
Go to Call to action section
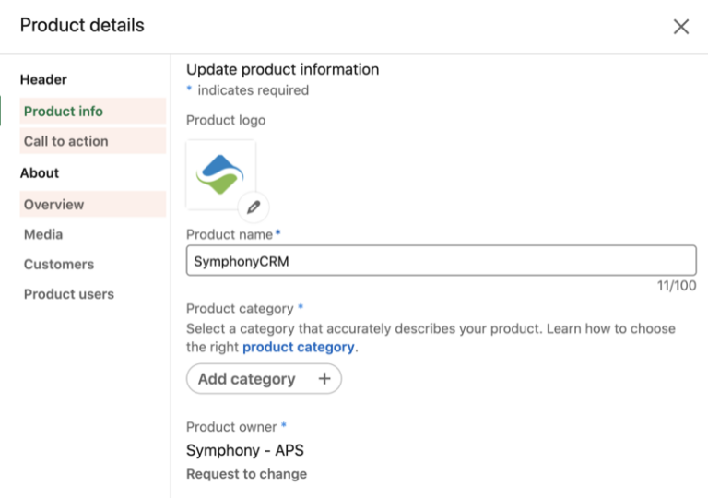pyautogui.click(x=66, y=141)
